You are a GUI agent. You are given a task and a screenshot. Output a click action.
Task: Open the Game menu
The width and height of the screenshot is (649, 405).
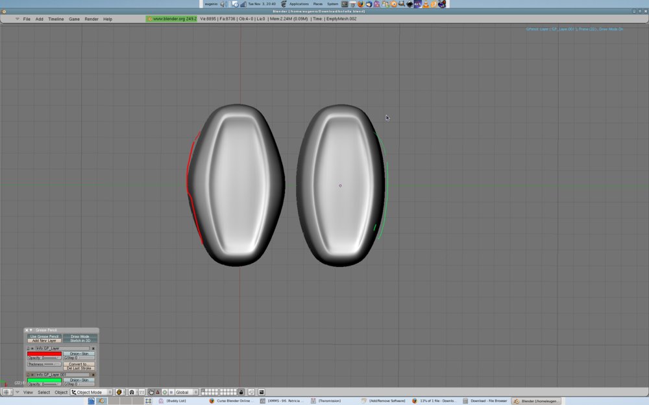[x=74, y=19]
